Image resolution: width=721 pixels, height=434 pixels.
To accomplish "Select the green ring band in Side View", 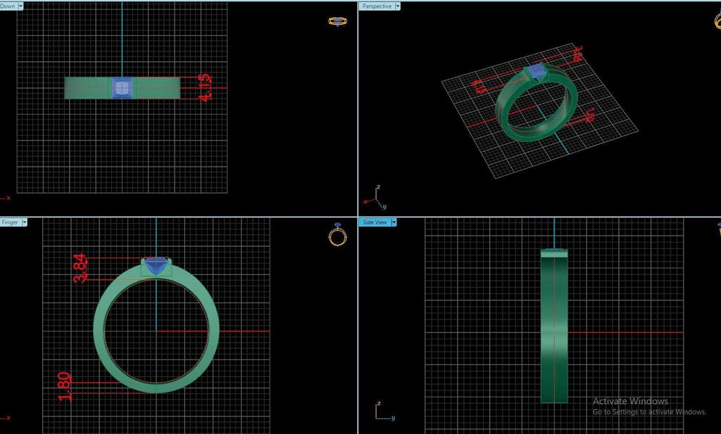I will point(554,326).
